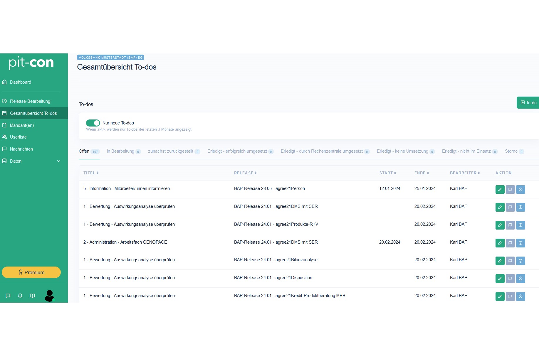Sort the table by Release column
Screen dimensions: 539x359
245,173
